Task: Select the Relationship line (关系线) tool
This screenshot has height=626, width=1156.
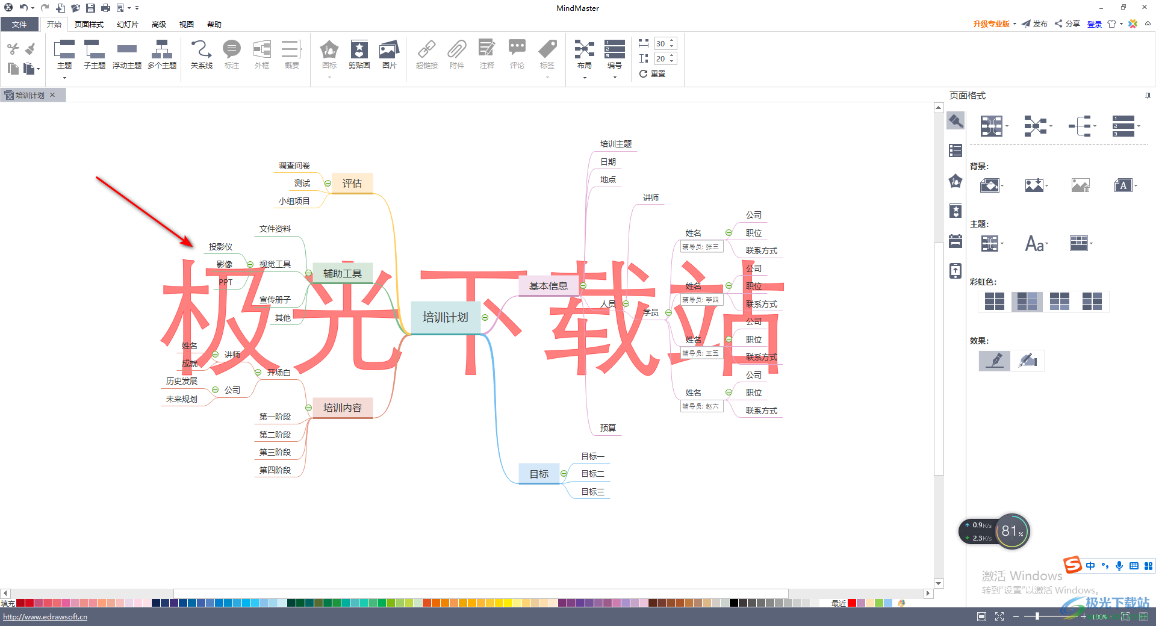Action: click(x=202, y=54)
